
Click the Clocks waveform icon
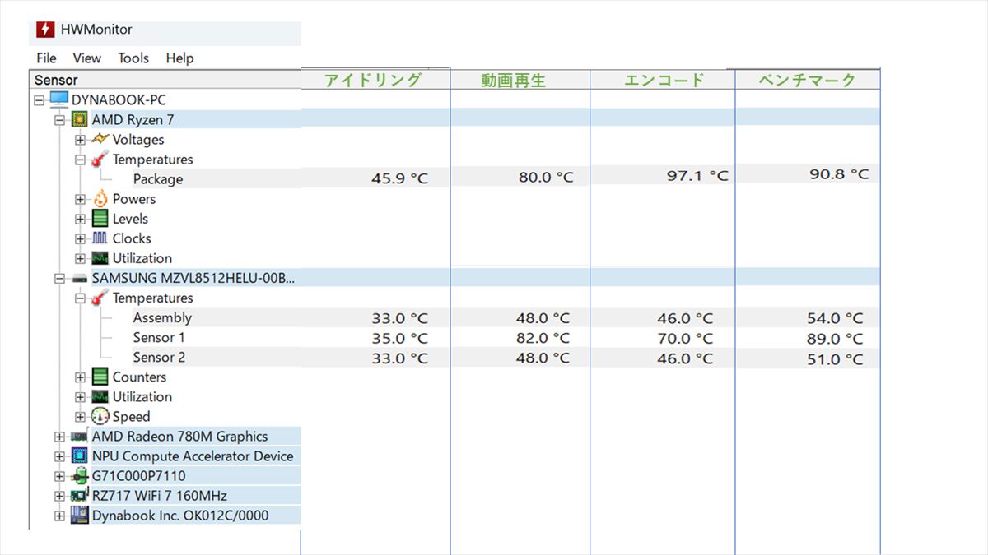coord(100,238)
